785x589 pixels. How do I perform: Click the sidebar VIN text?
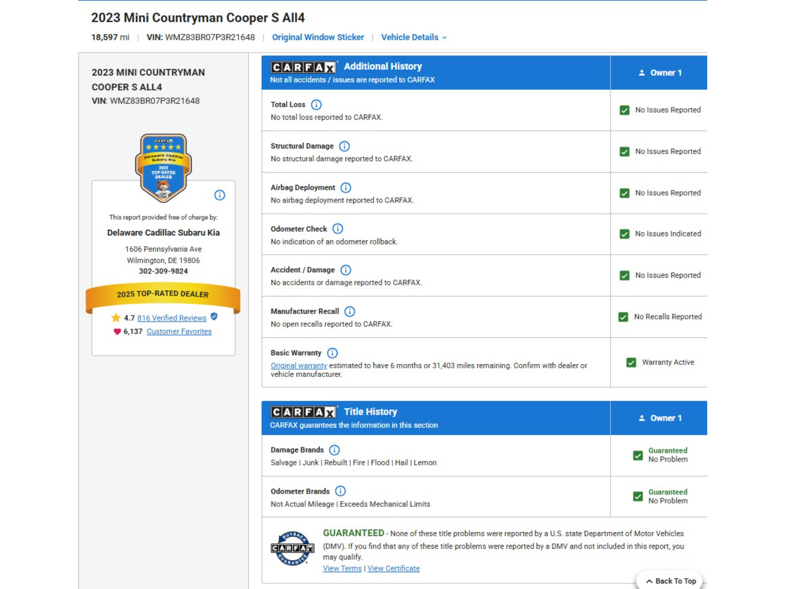(146, 101)
